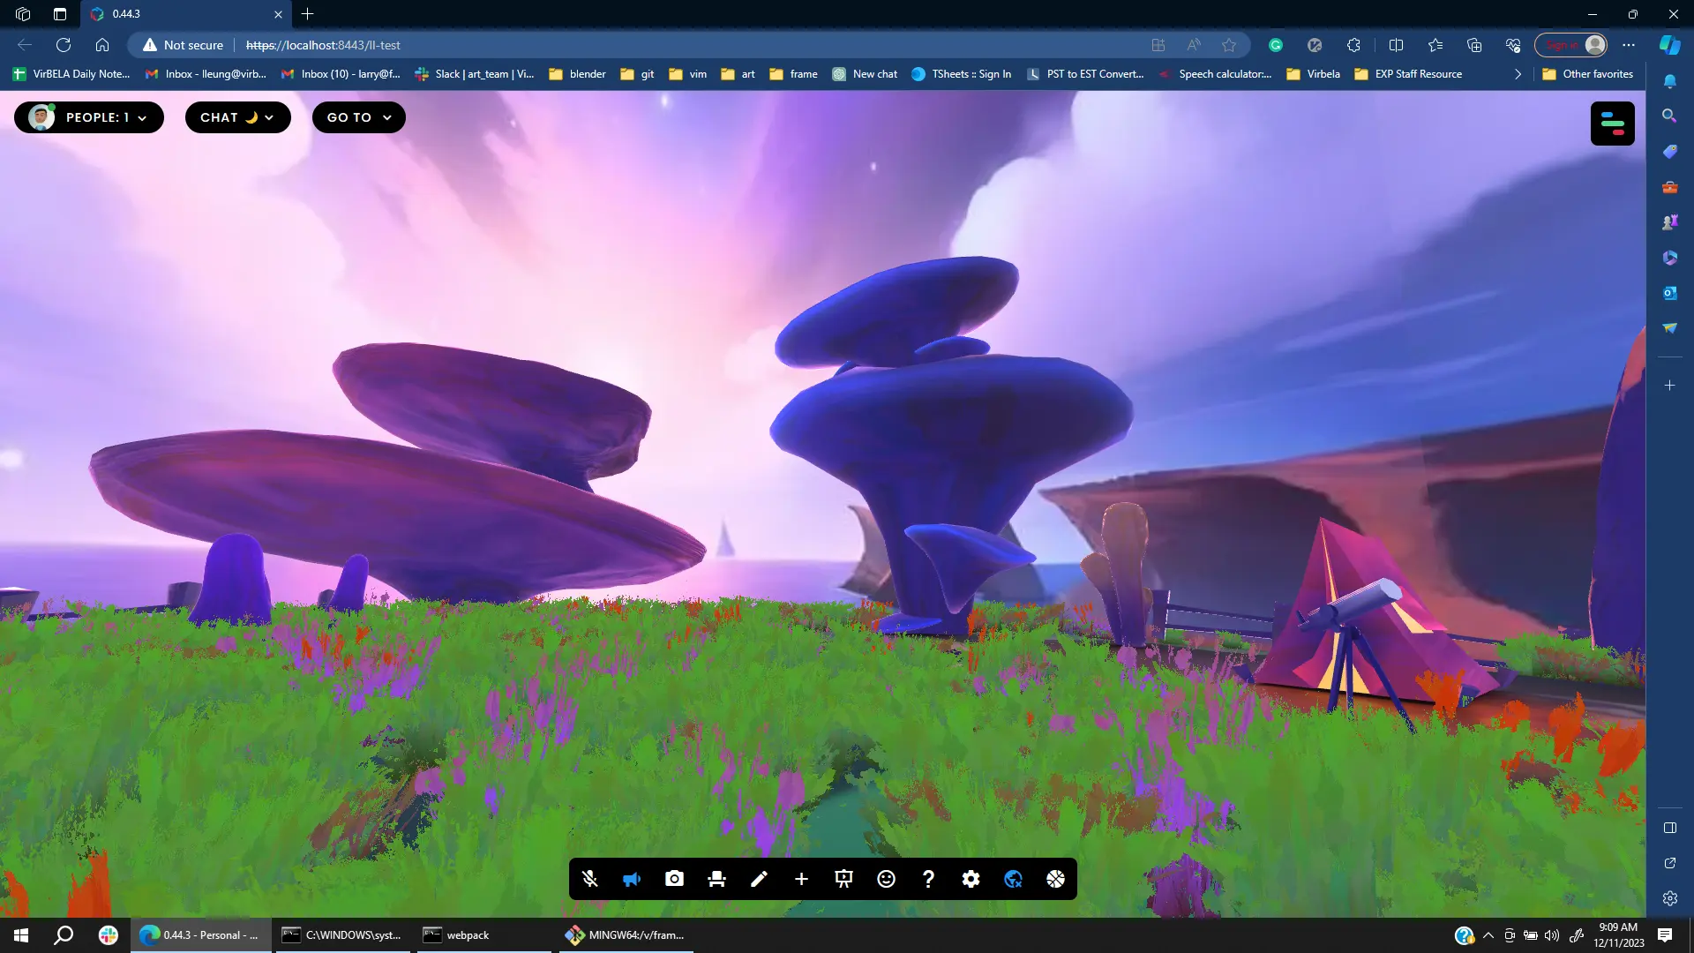Toggle the blue megaphone broadcast button
1694x953 pixels.
coord(632,879)
